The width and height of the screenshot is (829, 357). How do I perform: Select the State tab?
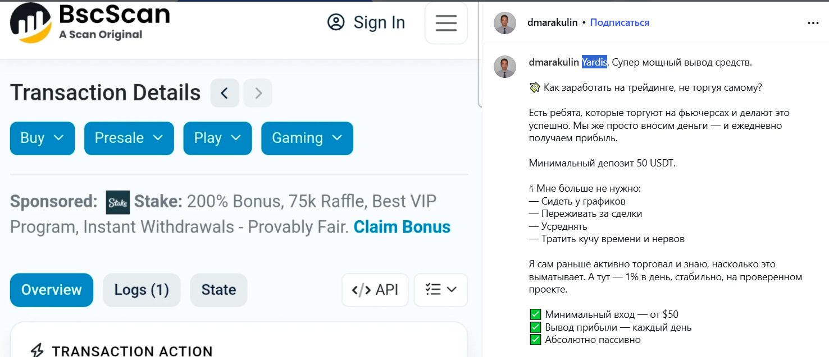click(218, 290)
